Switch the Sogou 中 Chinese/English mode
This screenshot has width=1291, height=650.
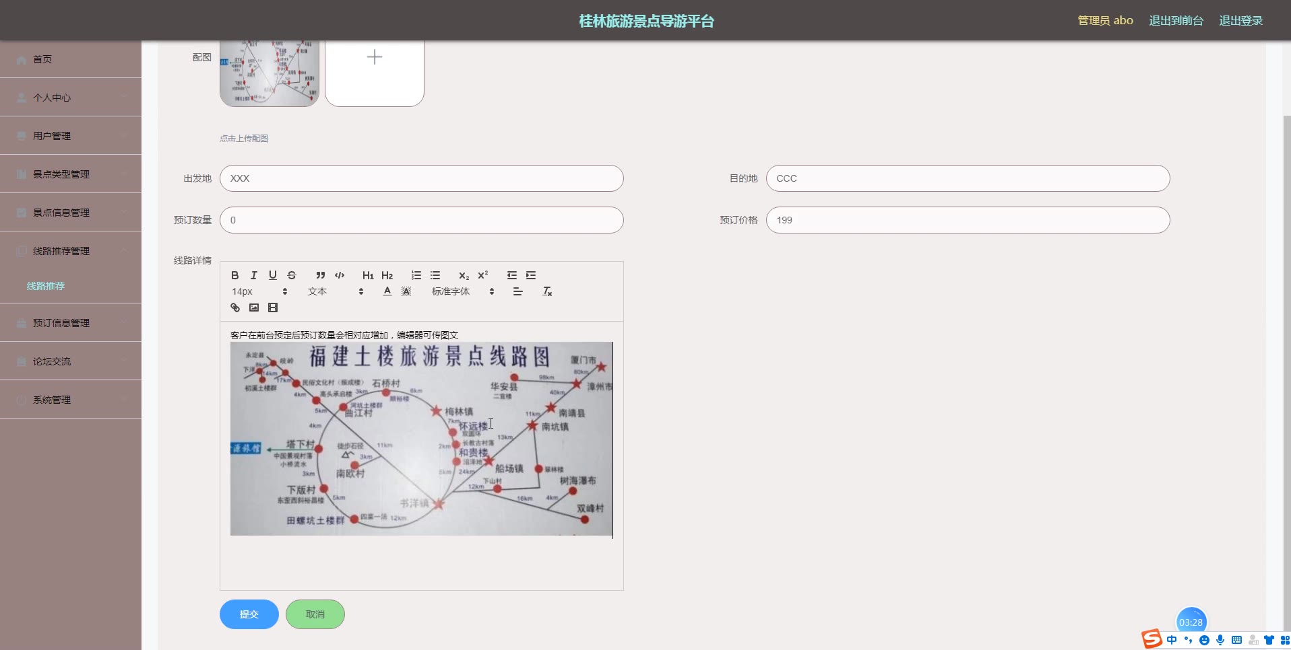tap(1172, 640)
